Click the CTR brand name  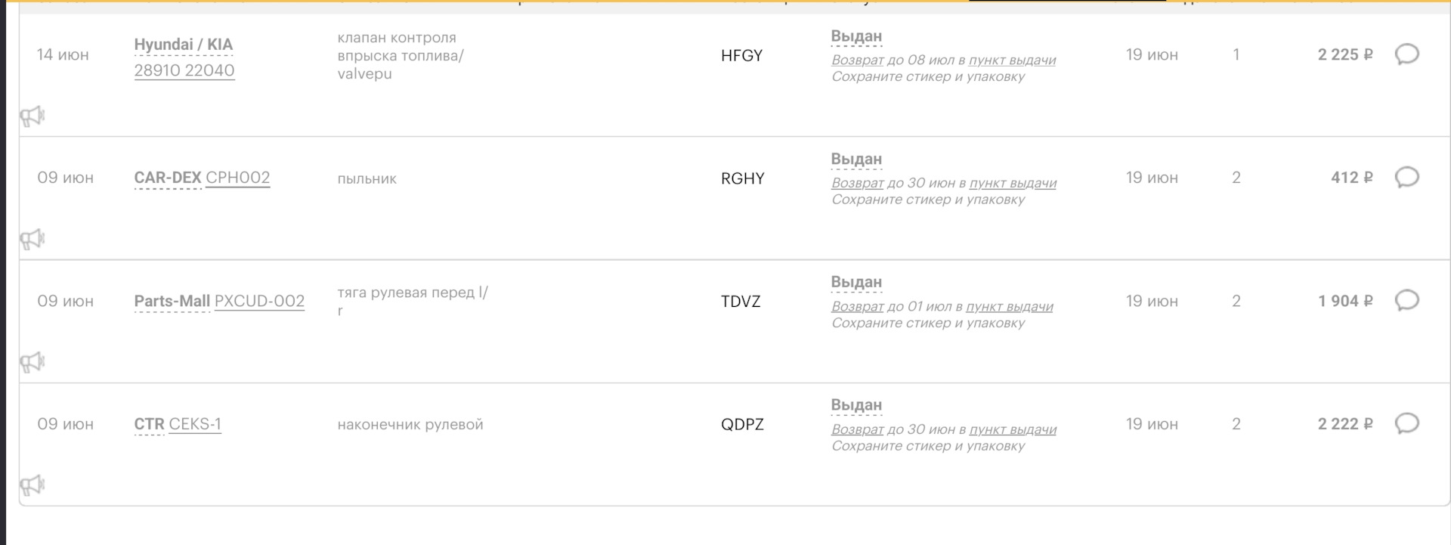click(x=149, y=424)
